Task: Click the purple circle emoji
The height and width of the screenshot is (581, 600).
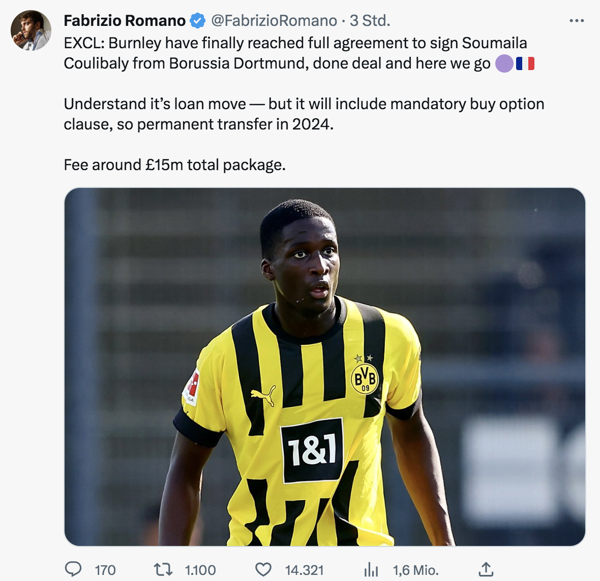Action: (x=504, y=63)
